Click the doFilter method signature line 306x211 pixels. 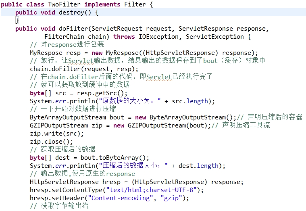click(x=142, y=29)
